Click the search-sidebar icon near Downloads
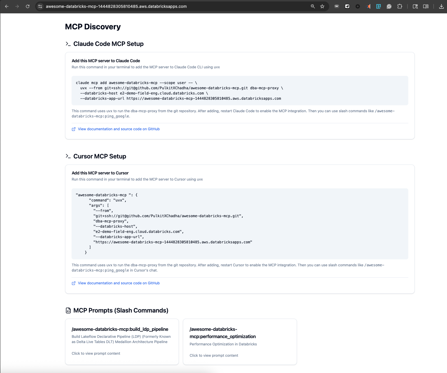 [x=415, y=6]
